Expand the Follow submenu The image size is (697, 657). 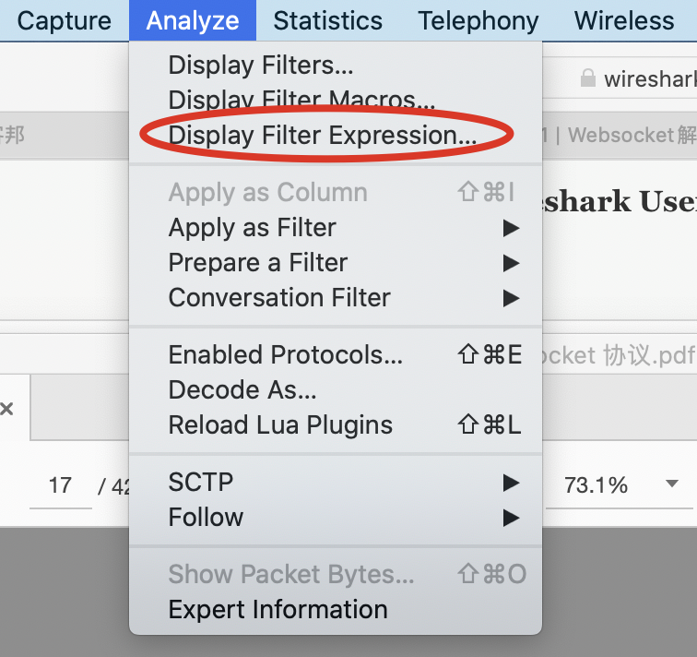click(206, 517)
